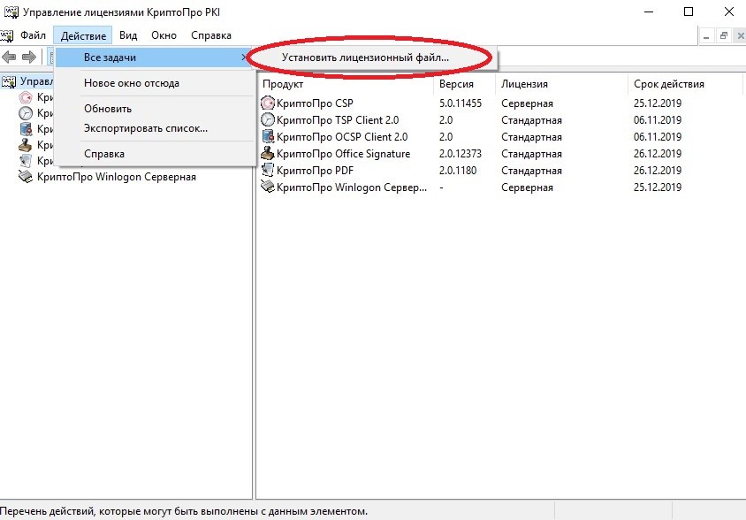Sort by Лицензия column header

(562, 84)
